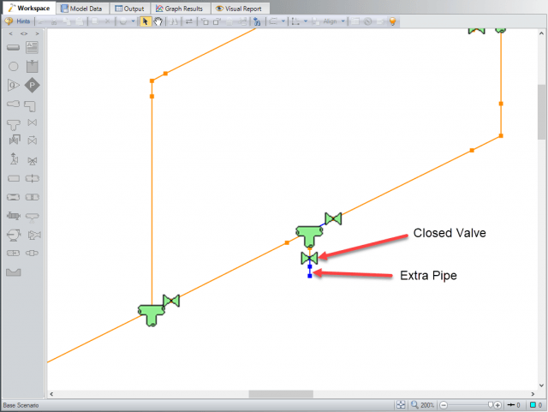Click the cyan selected junctions count indicator
The height and width of the screenshot is (412, 548).
click(536, 405)
